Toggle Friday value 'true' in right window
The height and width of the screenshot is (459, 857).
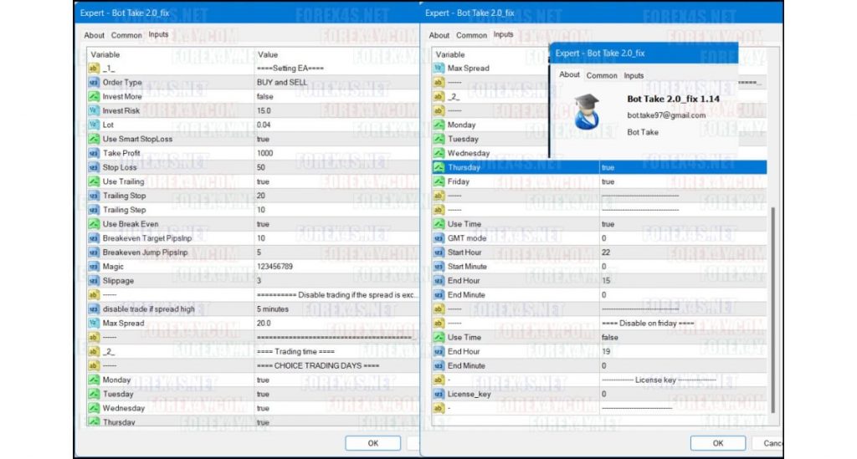tap(608, 181)
